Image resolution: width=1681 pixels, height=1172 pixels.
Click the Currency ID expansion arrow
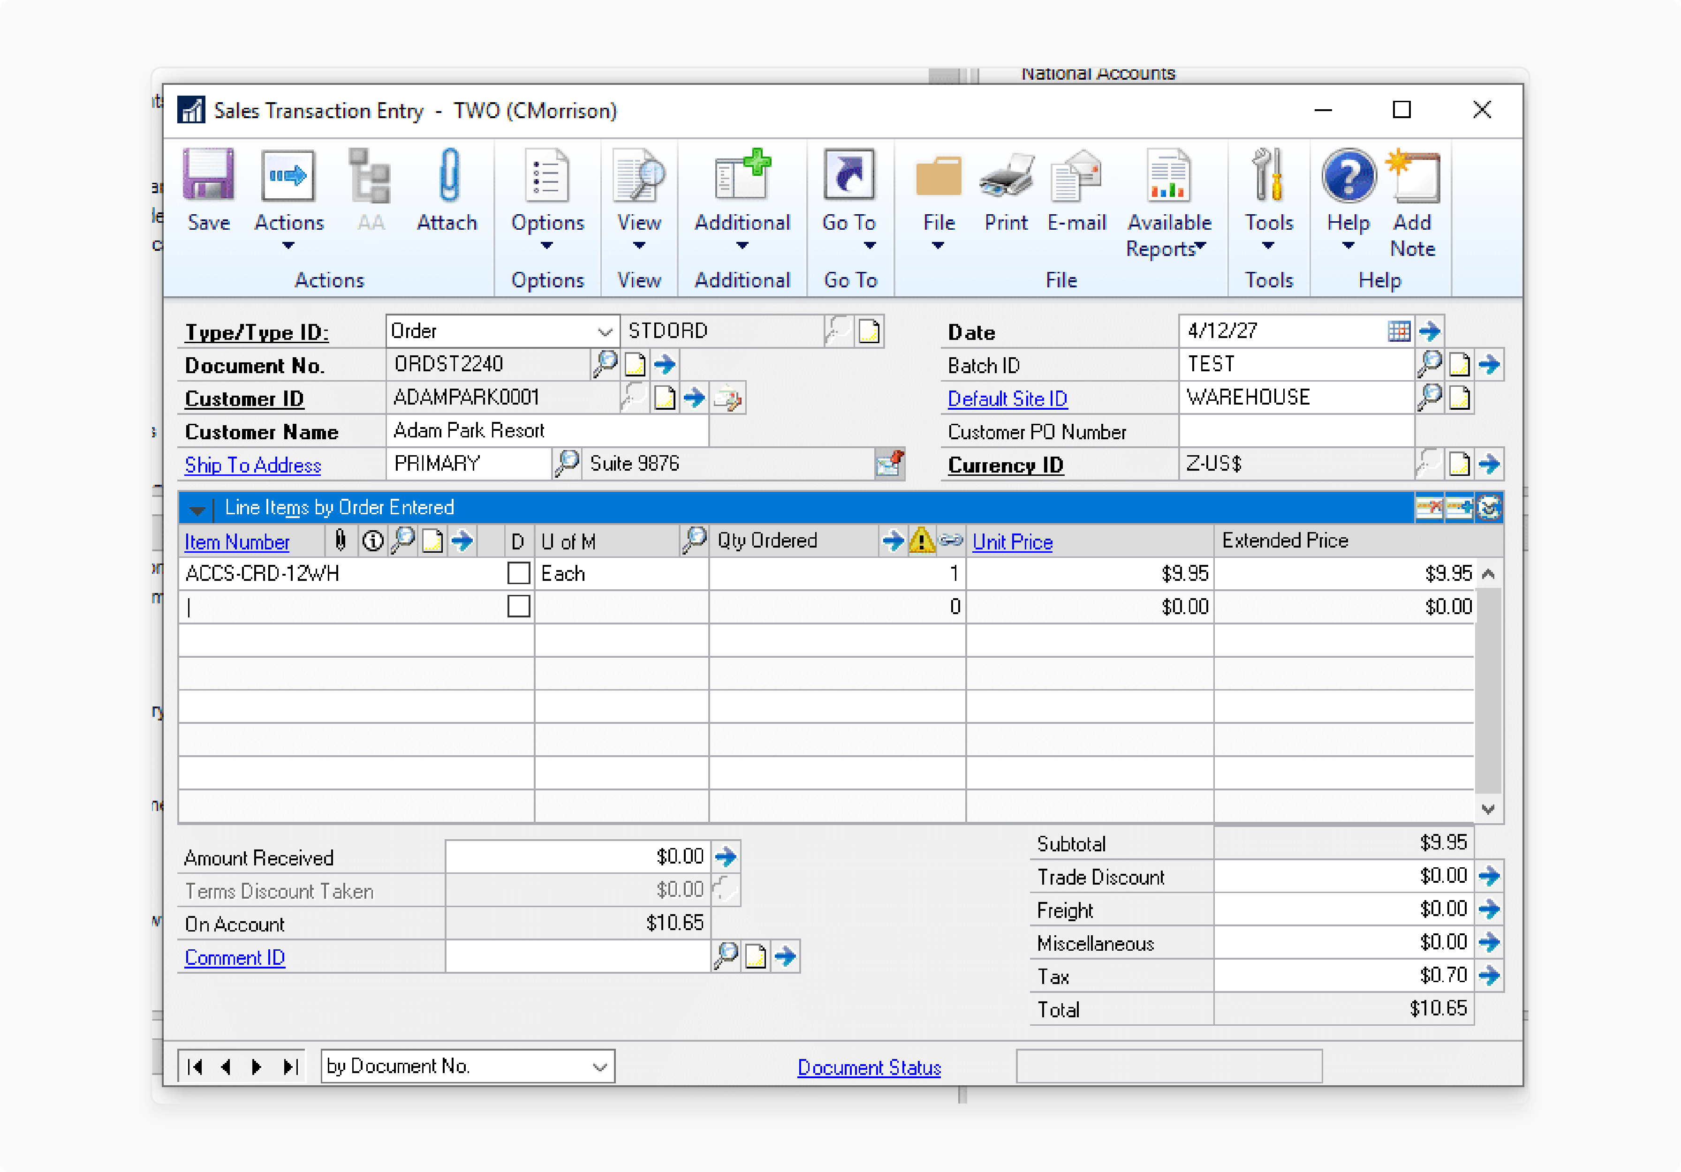pyautogui.click(x=1488, y=463)
